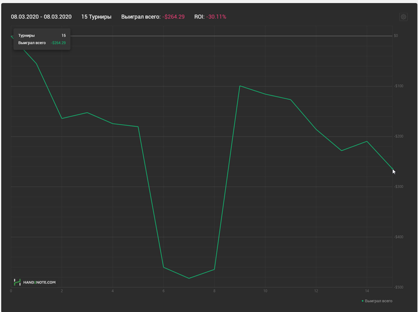Click the x-axis label 14
The height and width of the screenshot is (312, 418).
(367, 291)
